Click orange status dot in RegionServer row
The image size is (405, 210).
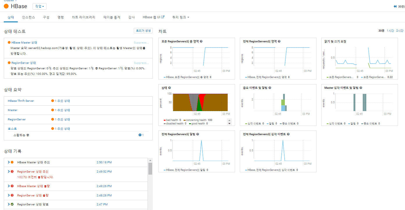52,120
